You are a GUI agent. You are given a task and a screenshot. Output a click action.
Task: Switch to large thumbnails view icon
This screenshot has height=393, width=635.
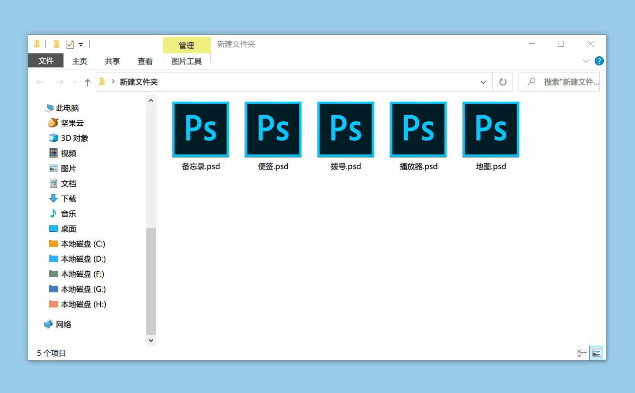(x=596, y=353)
